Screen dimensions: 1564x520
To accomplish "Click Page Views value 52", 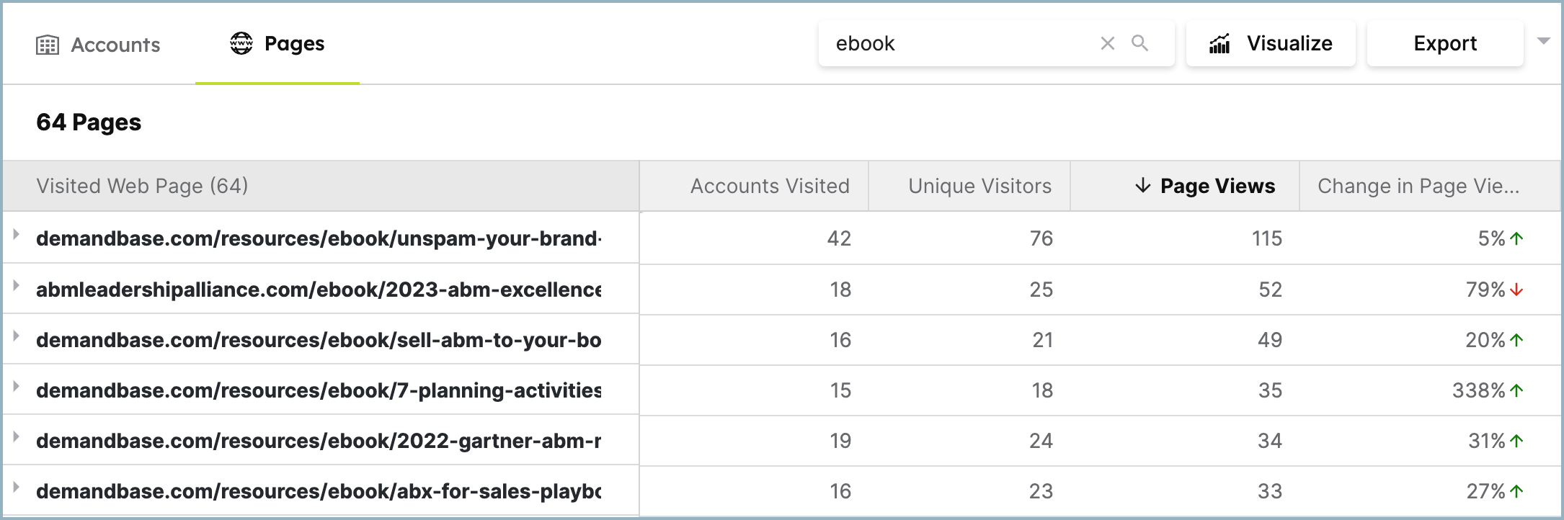I will (x=1270, y=290).
